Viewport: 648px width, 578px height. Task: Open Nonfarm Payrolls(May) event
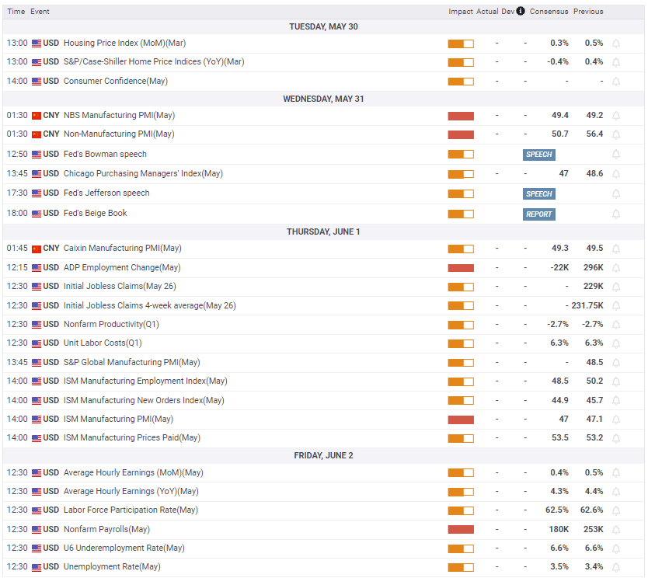point(106,529)
